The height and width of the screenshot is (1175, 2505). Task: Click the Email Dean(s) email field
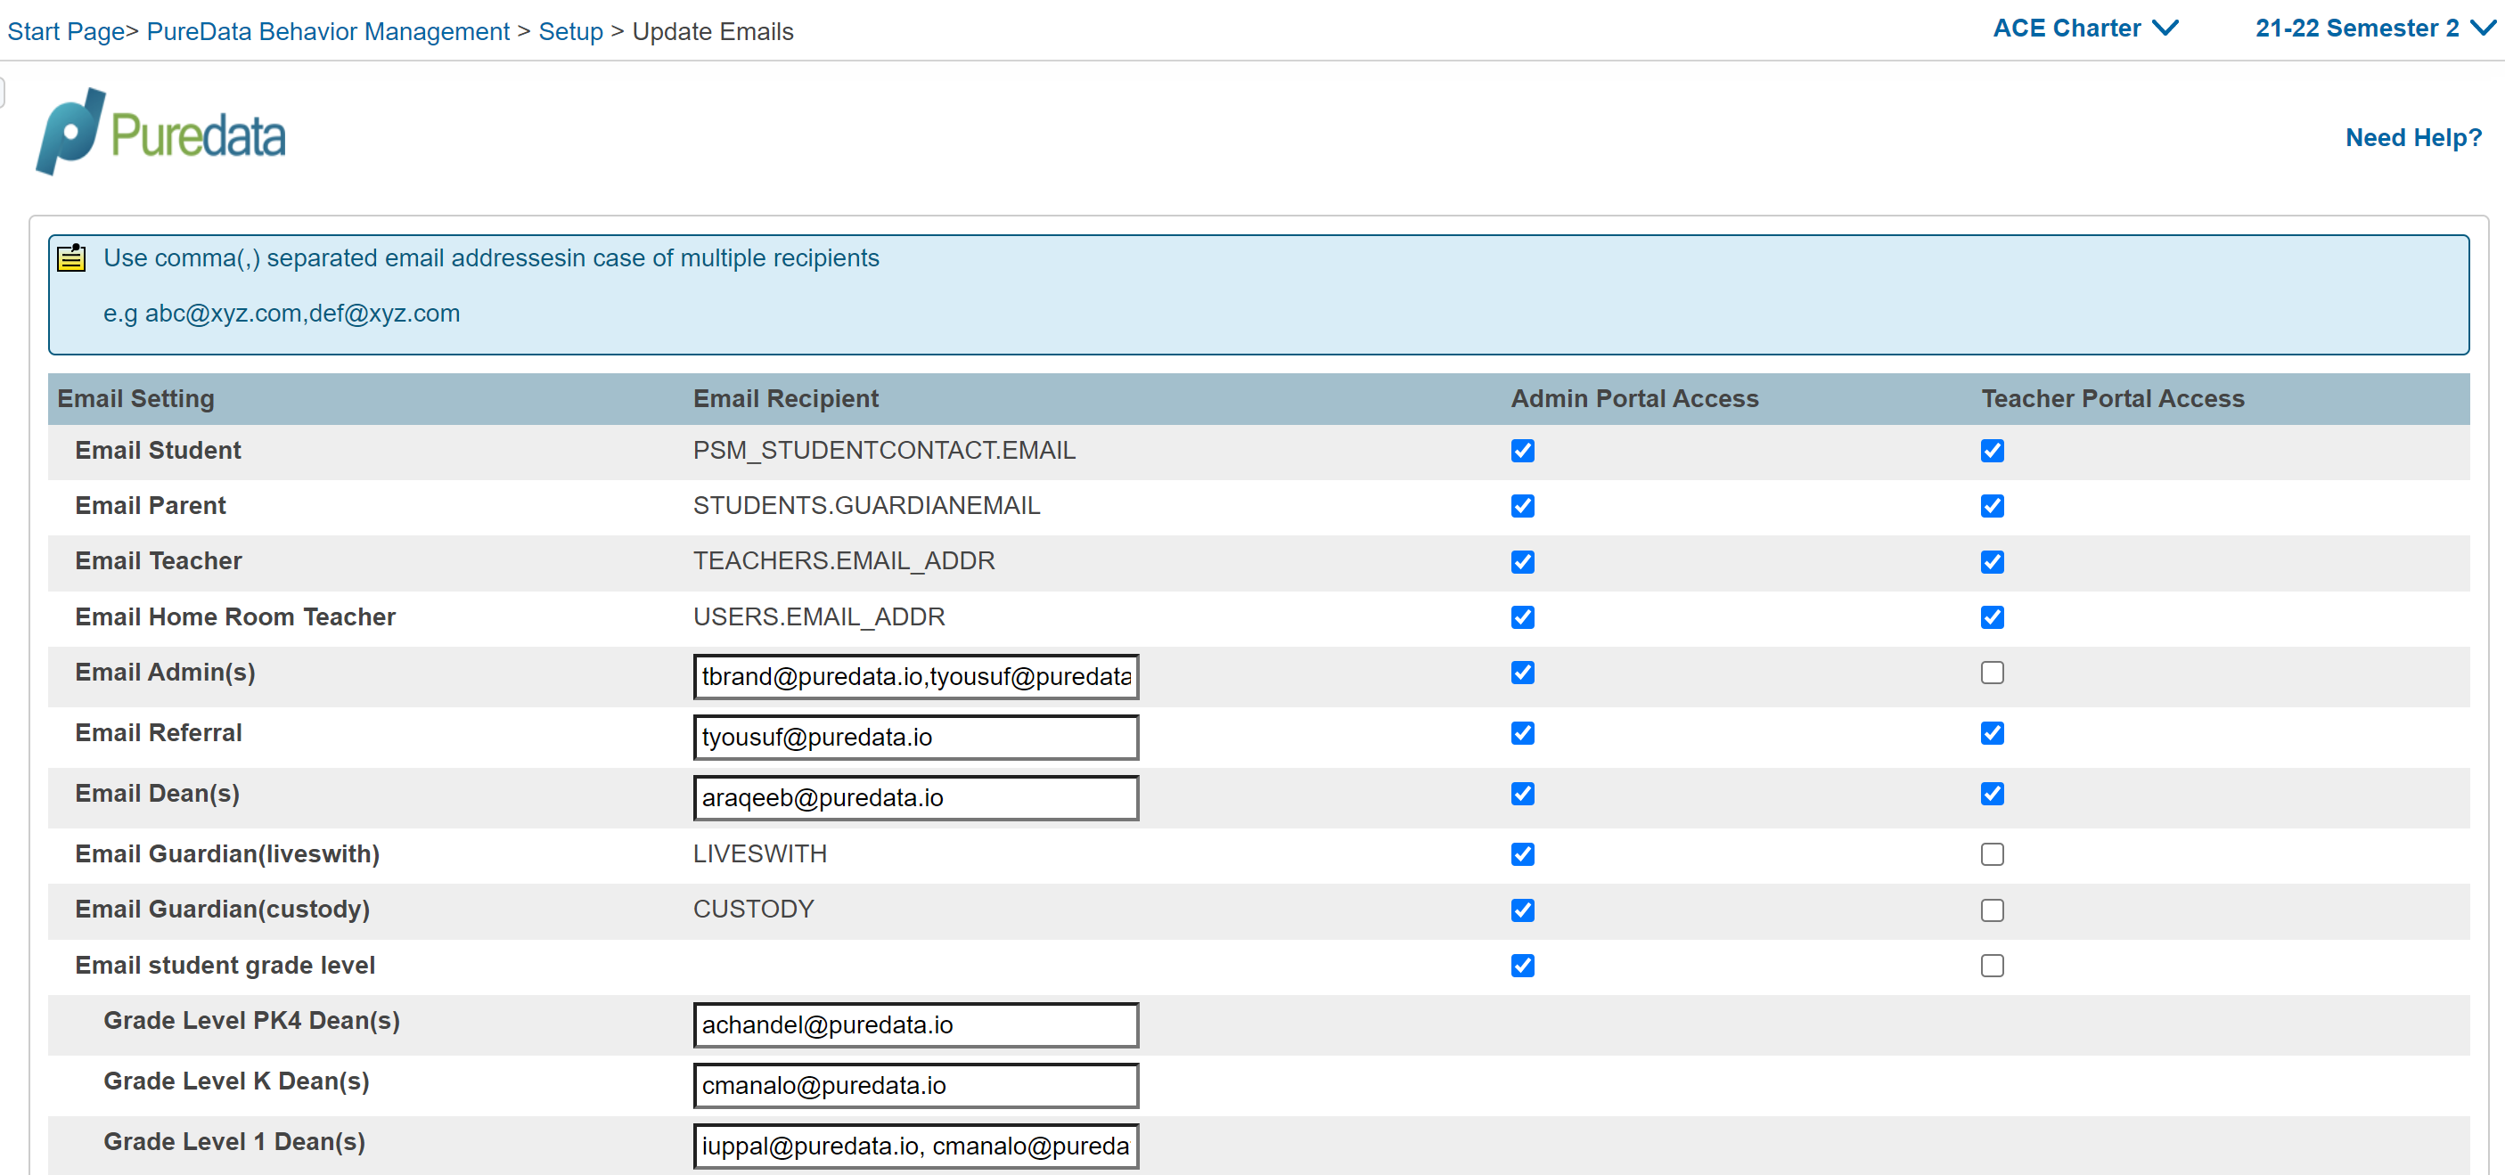(915, 798)
